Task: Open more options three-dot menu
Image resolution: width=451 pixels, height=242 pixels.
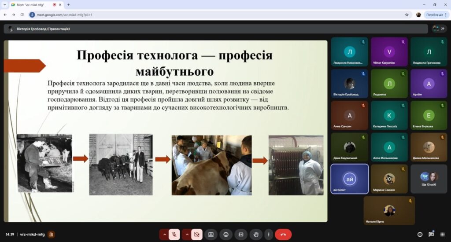Action: pyautogui.click(x=268, y=235)
